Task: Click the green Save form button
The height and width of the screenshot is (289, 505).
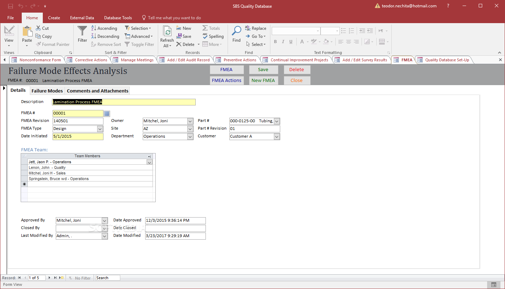Action: (263, 70)
